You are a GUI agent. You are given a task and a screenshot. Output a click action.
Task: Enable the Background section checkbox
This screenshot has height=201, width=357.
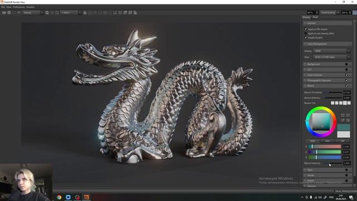click(346, 64)
